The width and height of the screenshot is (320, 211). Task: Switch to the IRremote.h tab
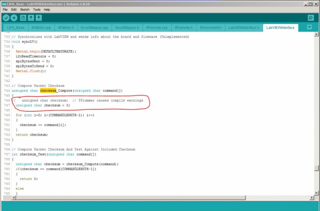coord(184,28)
